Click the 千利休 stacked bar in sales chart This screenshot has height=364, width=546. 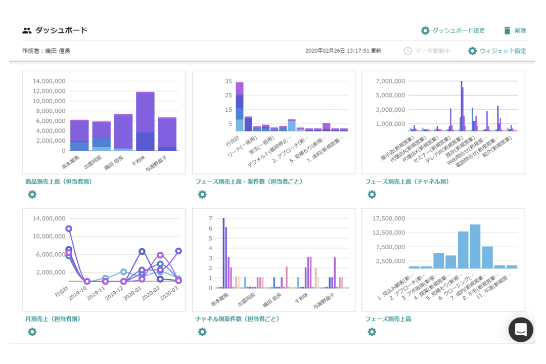coord(145,121)
